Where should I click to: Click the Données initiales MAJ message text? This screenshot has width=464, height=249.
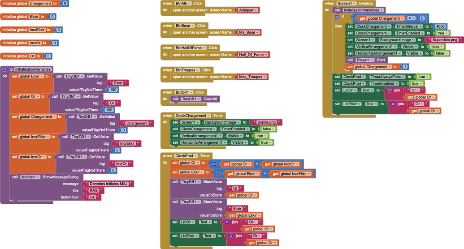coord(108,184)
